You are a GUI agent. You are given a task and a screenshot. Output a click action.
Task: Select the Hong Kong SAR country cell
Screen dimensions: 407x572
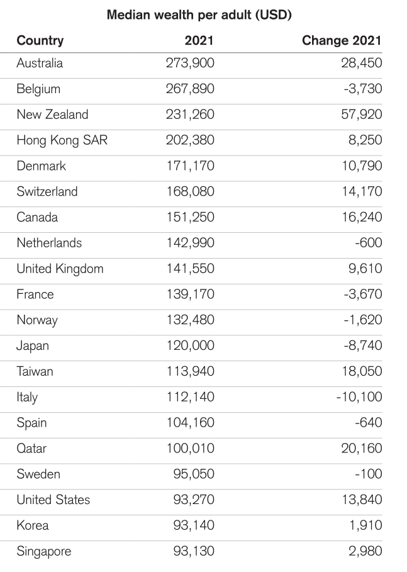point(62,140)
